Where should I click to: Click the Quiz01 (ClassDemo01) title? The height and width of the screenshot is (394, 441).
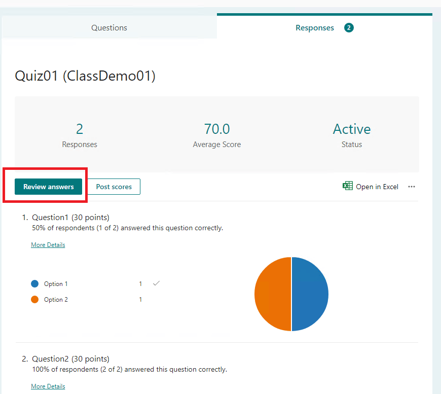pos(85,76)
